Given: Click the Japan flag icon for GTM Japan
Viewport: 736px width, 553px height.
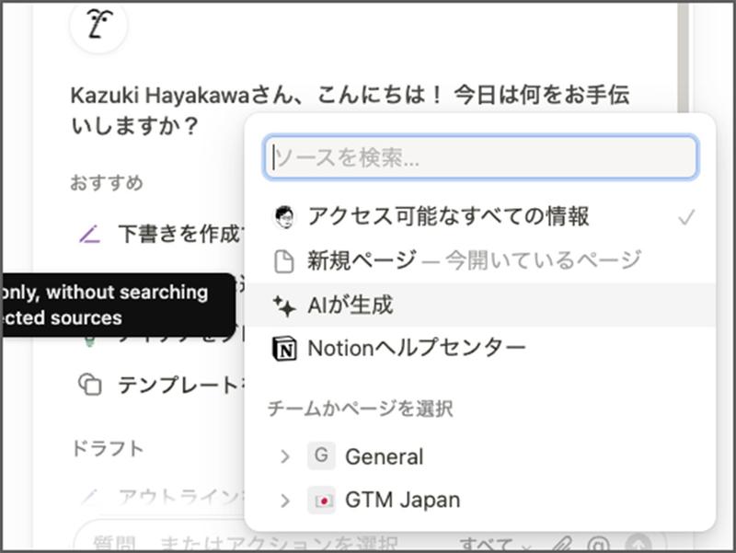Looking at the screenshot, I should (x=321, y=501).
